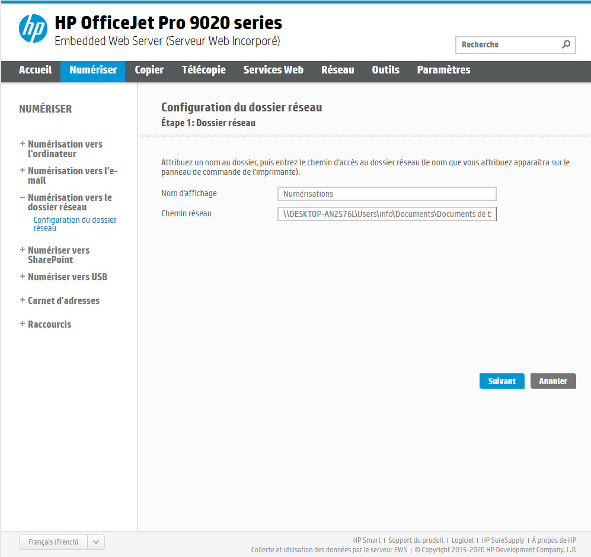Image resolution: width=591 pixels, height=557 pixels.
Task: Click into the Recherche search field
Action: 515,45
